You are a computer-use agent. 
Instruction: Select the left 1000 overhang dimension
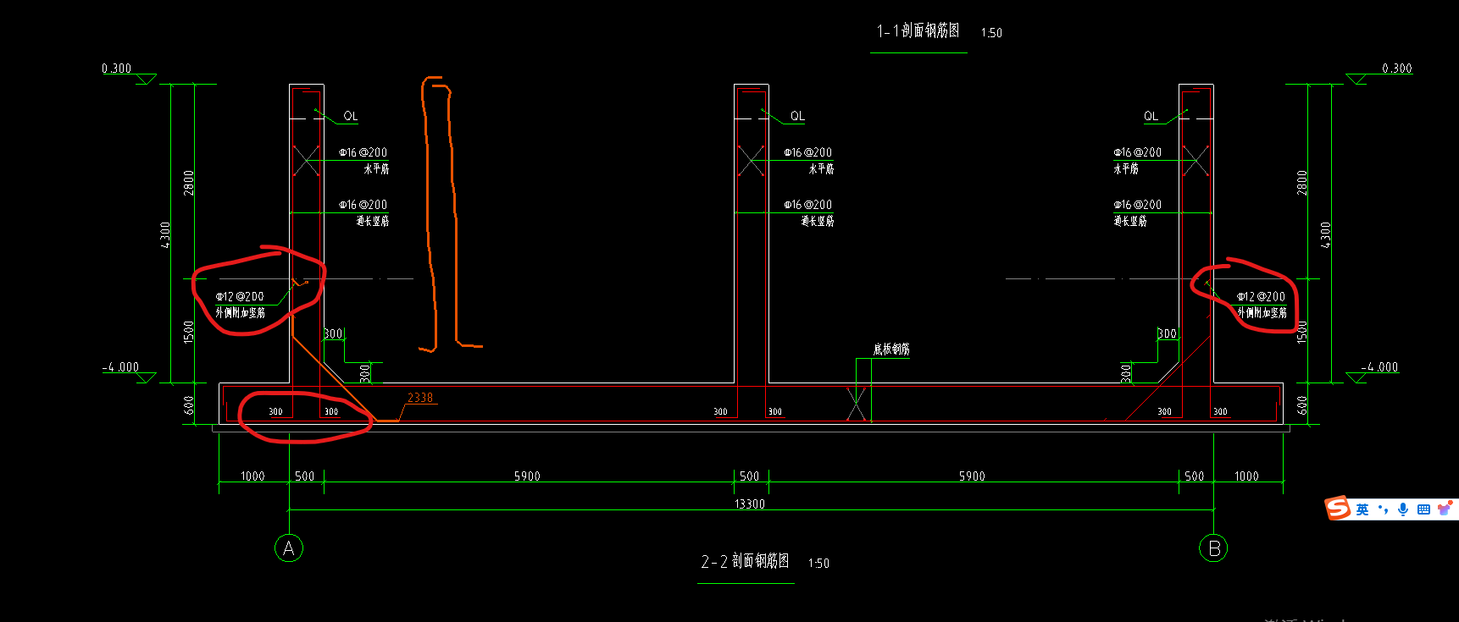[x=252, y=476]
